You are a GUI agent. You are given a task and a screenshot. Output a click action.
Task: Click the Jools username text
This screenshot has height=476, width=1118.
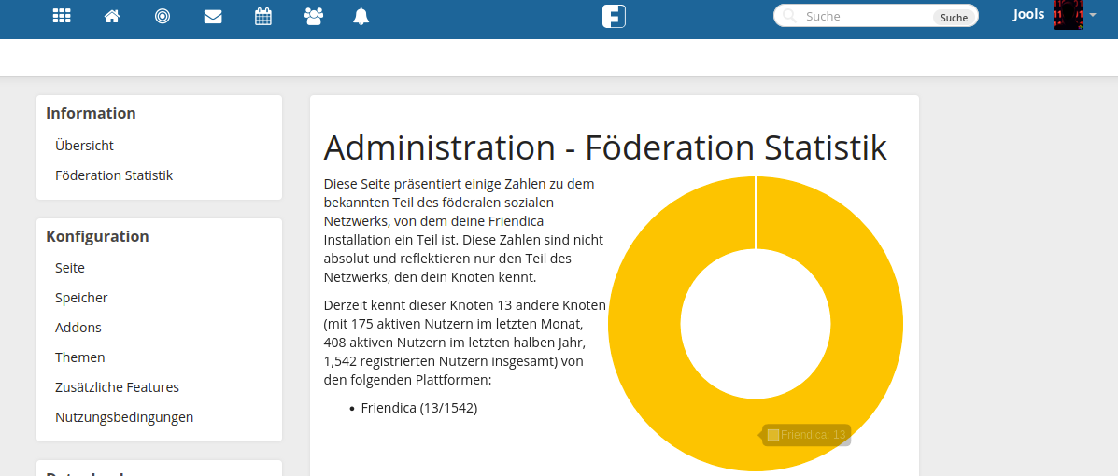(x=1029, y=15)
